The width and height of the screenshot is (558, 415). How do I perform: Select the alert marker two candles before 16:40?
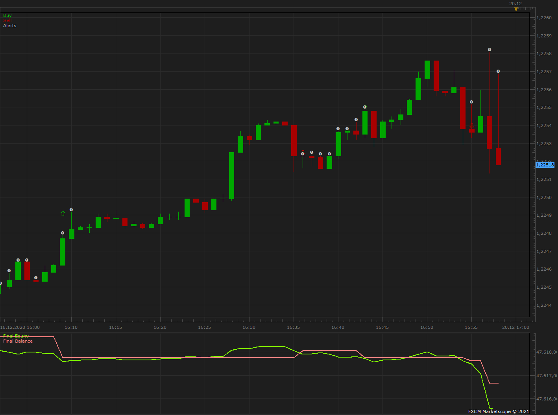tap(320, 154)
